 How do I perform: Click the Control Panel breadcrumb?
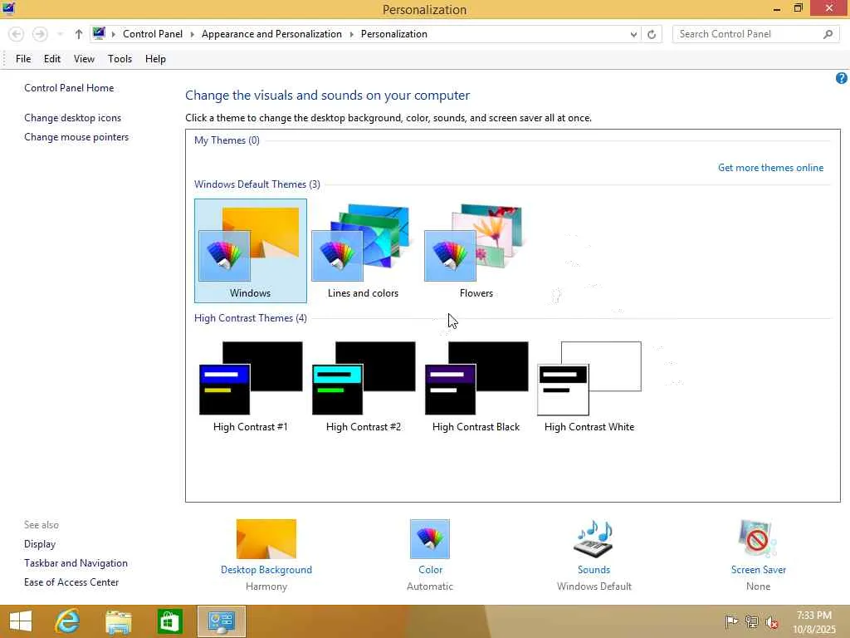click(x=153, y=34)
